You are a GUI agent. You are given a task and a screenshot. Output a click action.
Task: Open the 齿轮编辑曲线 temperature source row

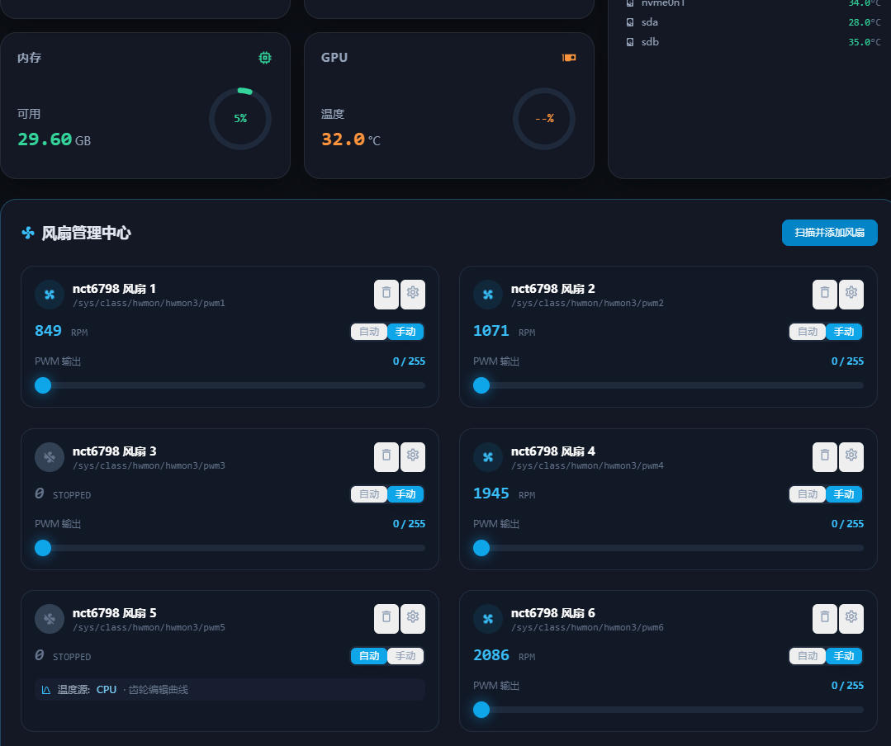click(230, 690)
